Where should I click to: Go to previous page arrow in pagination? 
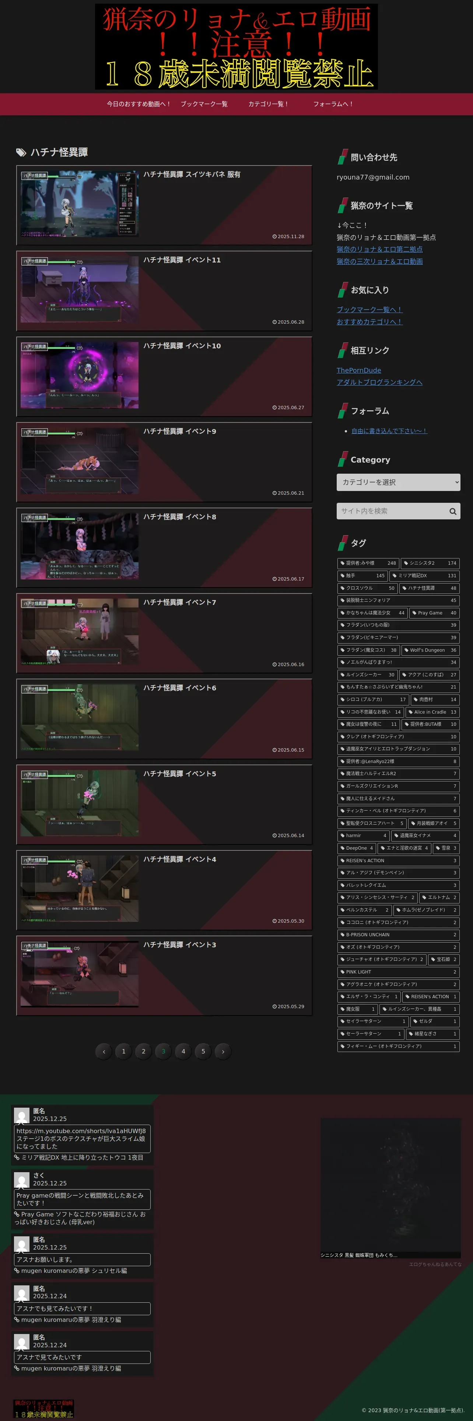pos(104,1051)
